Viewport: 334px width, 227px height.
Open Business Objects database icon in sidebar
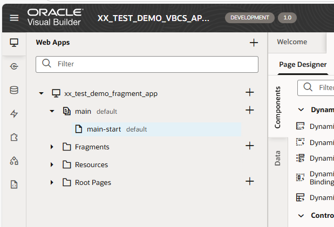pyautogui.click(x=14, y=90)
